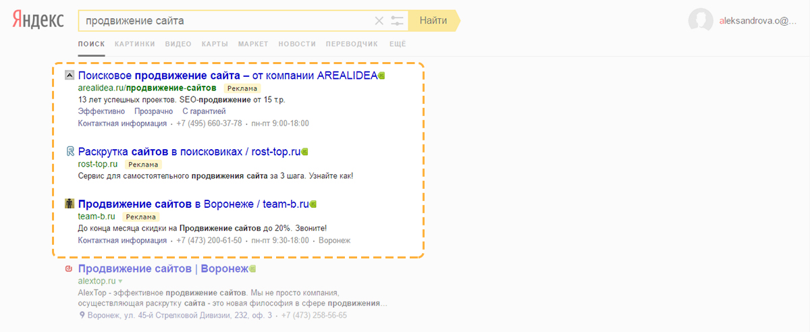Click the team-b.ru favicon
Screen dimensions: 810x332
point(69,204)
